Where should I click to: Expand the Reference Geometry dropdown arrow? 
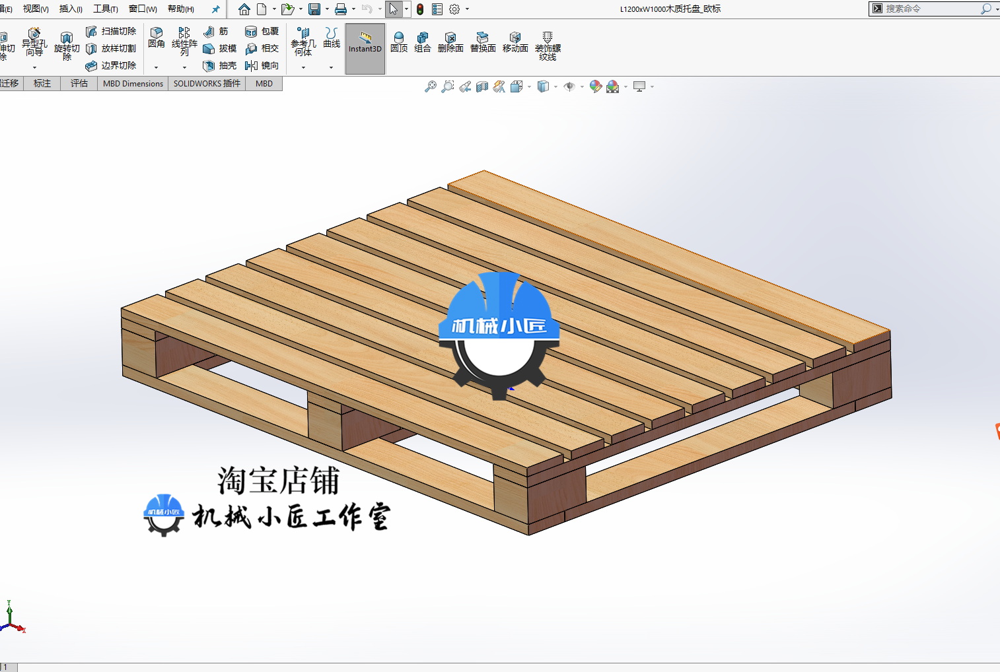click(x=303, y=67)
